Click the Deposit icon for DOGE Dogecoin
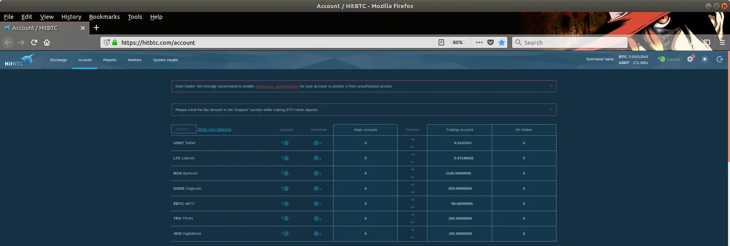730x246 pixels. click(x=285, y=188)
